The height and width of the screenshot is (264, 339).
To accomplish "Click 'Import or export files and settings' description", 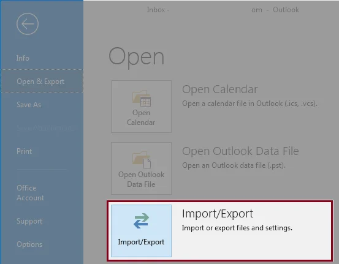I will [237, 228].
